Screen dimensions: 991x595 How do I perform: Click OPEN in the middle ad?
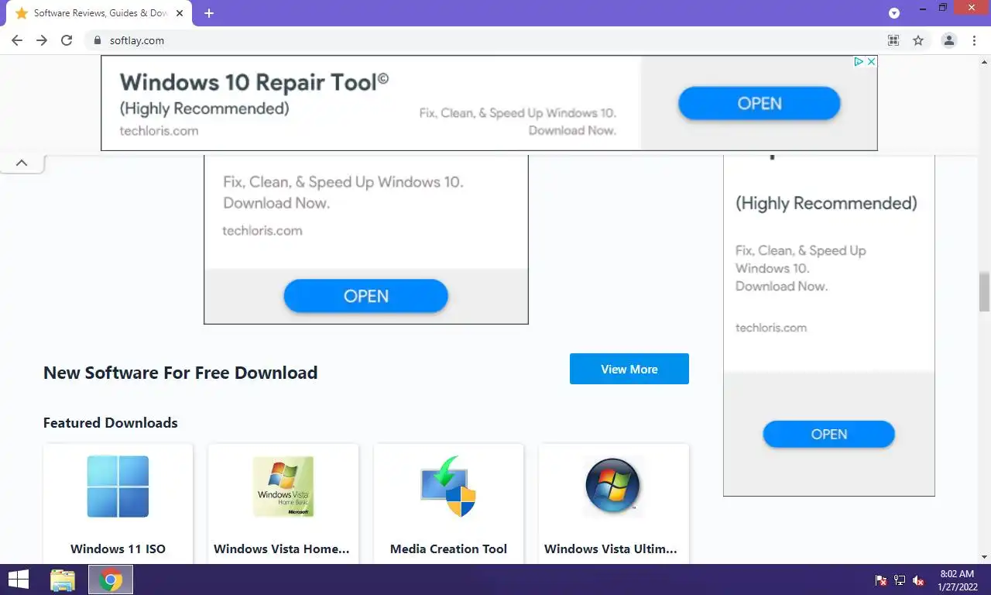click(x=366, y=296)
